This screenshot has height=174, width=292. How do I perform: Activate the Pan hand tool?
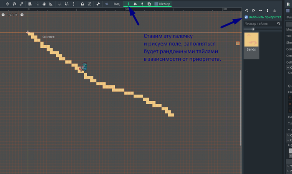pyautogui.click(x=44, y=4)
